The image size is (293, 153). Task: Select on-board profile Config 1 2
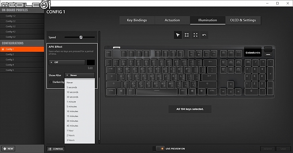coord(22,16)
